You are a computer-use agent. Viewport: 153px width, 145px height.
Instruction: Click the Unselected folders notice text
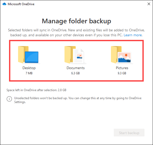point(78,100)
